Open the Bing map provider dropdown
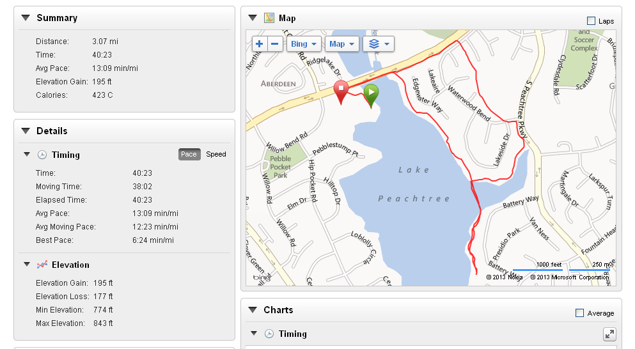 (x=304, y=44)
